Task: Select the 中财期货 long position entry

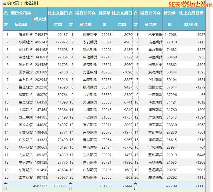Action: coord(90,170)
